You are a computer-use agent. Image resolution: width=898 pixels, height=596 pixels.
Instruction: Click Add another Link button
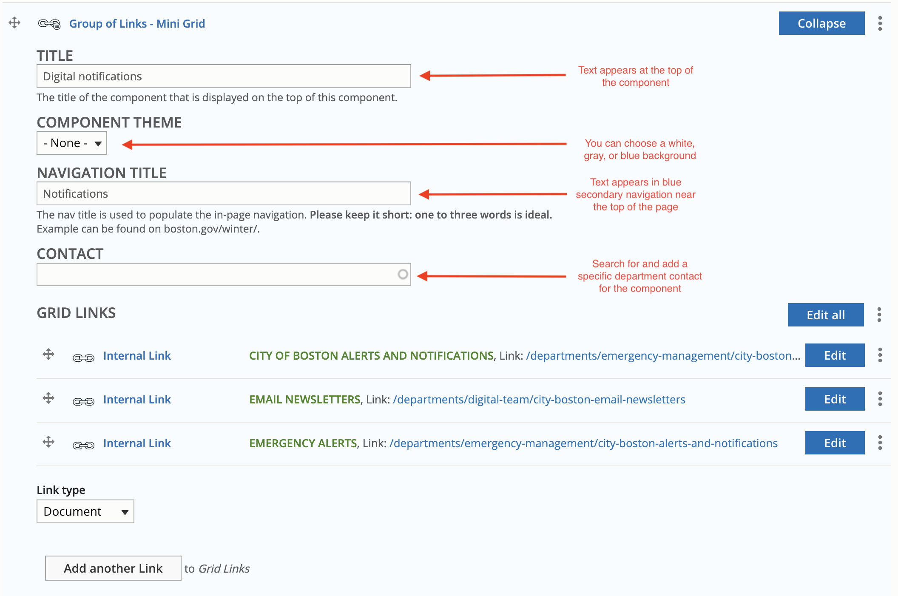113,568
